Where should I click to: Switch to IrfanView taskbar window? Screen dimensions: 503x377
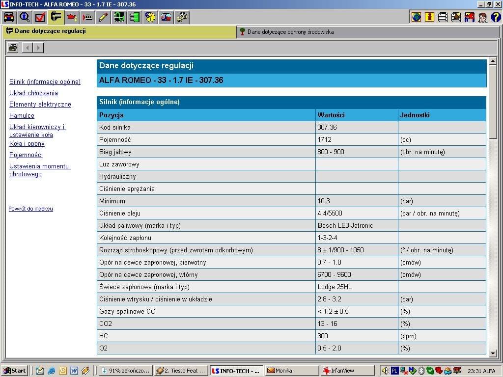coord(347,371)
